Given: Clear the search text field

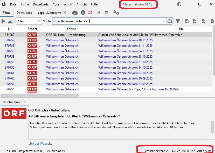Looking at the screenshot, I should coord(164,21).
